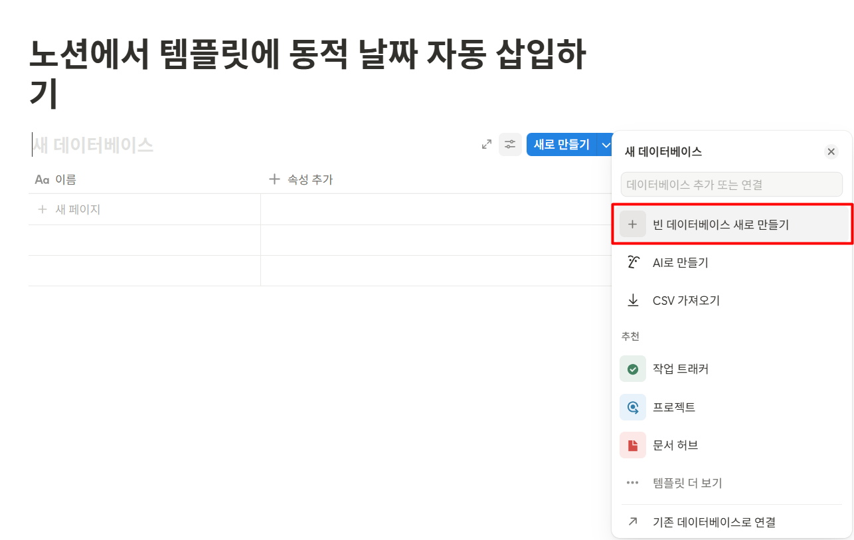Click the red 문서 허브 document icon
The image size is (854, 540).
(x=633, y=445)
